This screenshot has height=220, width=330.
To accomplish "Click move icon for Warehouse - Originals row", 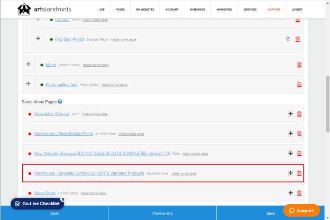I will pyautogui.click(x=291, y=173).
